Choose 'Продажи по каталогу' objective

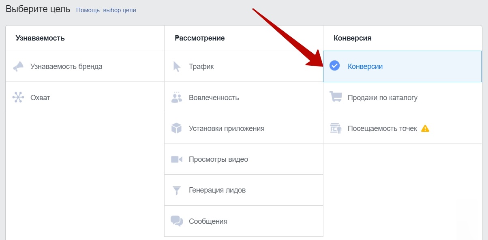coord(402,97)
